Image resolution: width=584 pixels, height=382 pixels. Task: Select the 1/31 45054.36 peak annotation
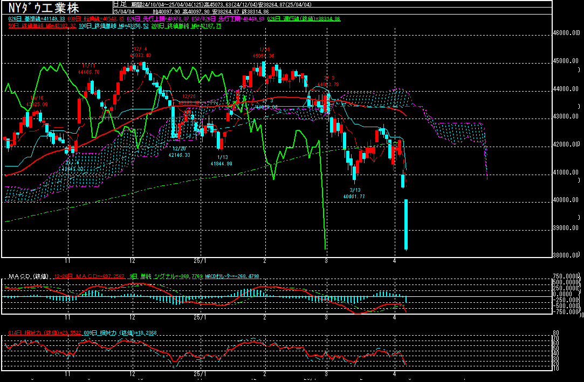[x=263, y=52]
